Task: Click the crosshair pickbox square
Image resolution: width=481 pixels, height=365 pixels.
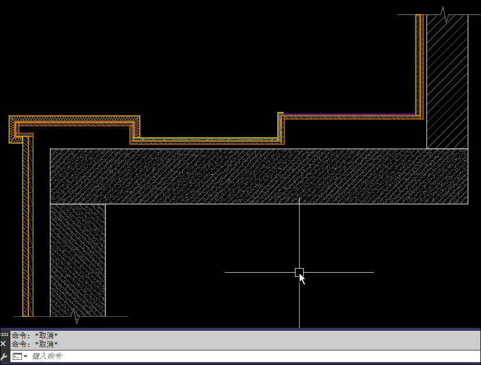Action: (299, 272)
